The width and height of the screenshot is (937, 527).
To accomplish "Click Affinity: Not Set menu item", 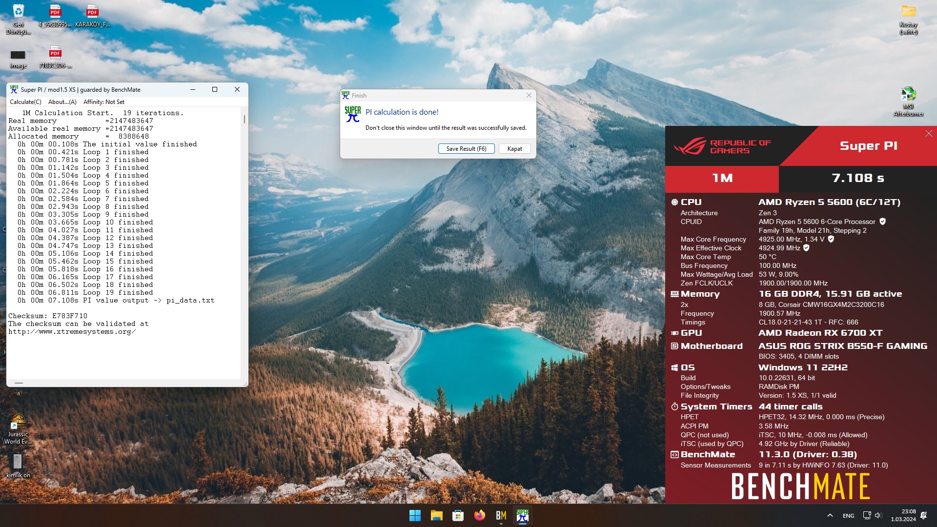I will pyautogui.click(x=103, y=102).
